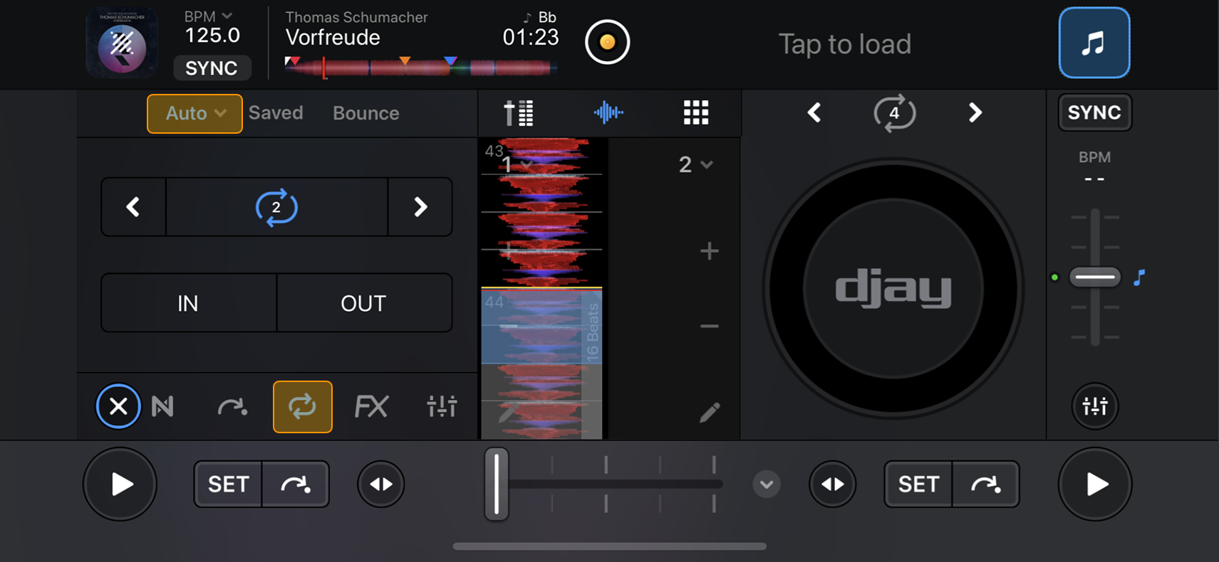Viewport: 1219px width, 562px height.
Task: Toggle SYNC on the left deck
Action: tap(212, 68)
